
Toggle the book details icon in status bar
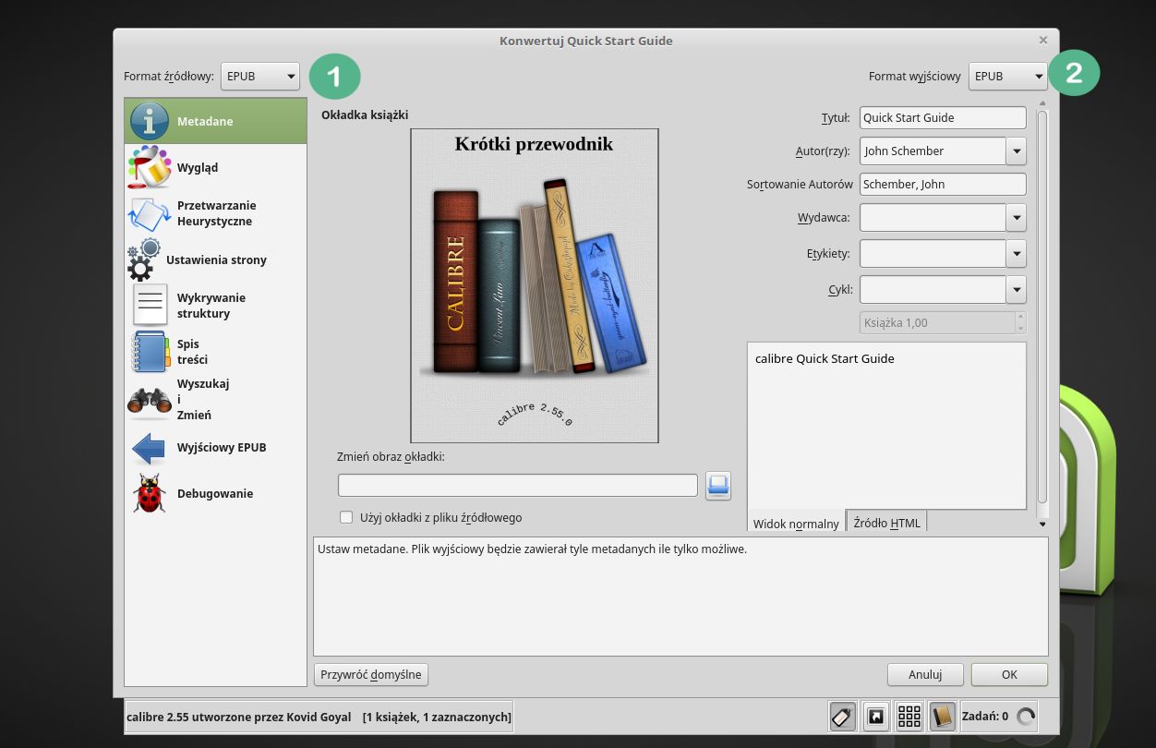pos(942,716)
